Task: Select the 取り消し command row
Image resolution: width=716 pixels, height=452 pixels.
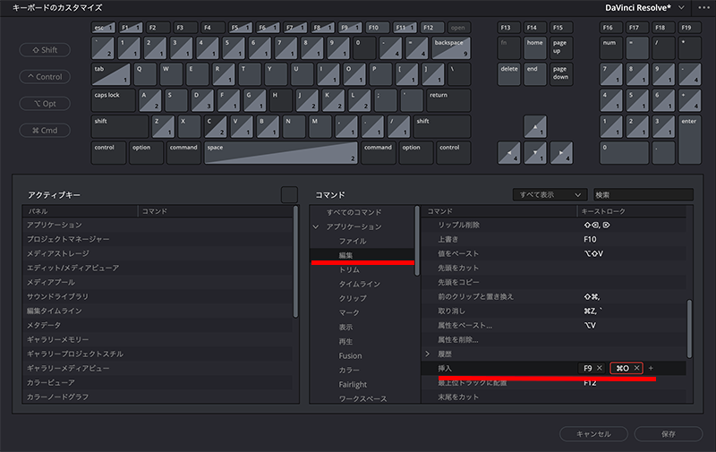Action: [554, 311]
